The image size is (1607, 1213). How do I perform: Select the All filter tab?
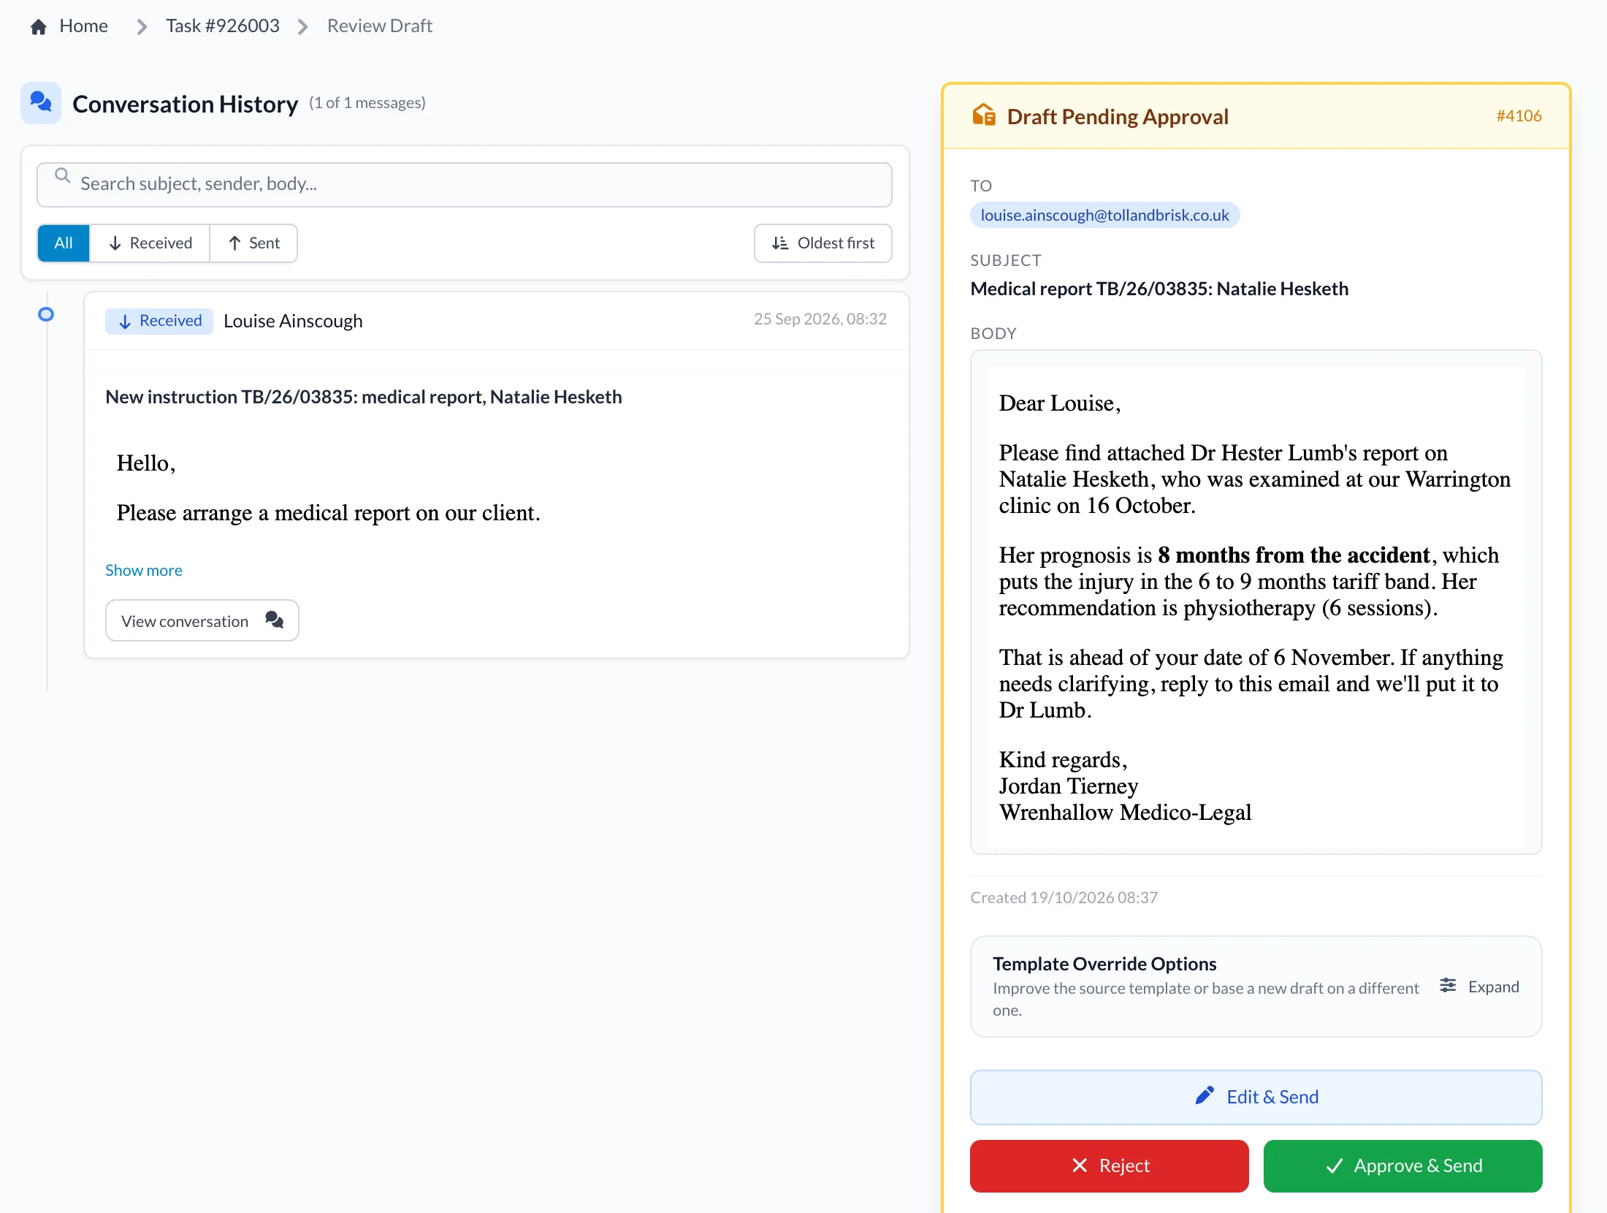(64, 243)
